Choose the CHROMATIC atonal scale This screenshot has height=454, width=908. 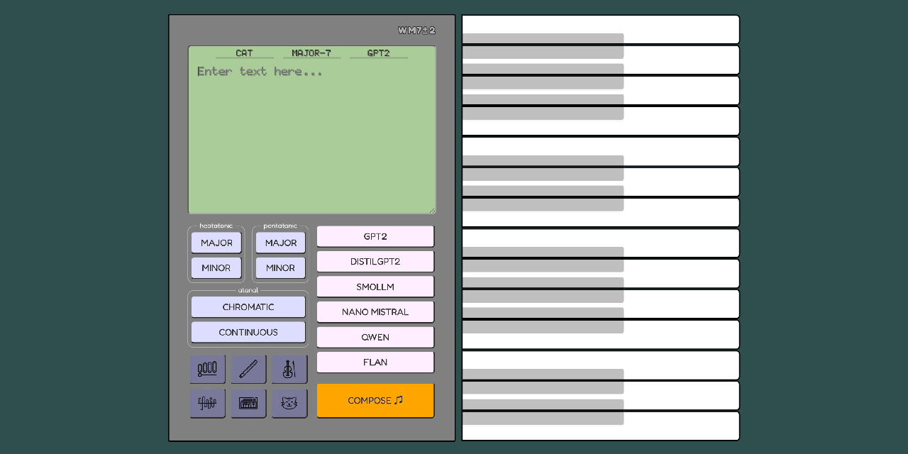point(248,306)
